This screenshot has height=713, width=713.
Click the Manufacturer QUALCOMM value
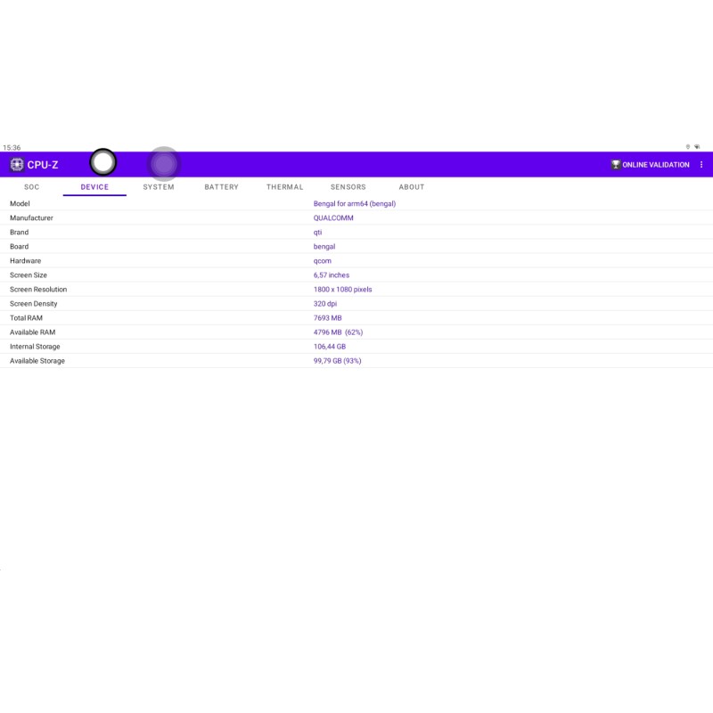click(x=333, y=218)
